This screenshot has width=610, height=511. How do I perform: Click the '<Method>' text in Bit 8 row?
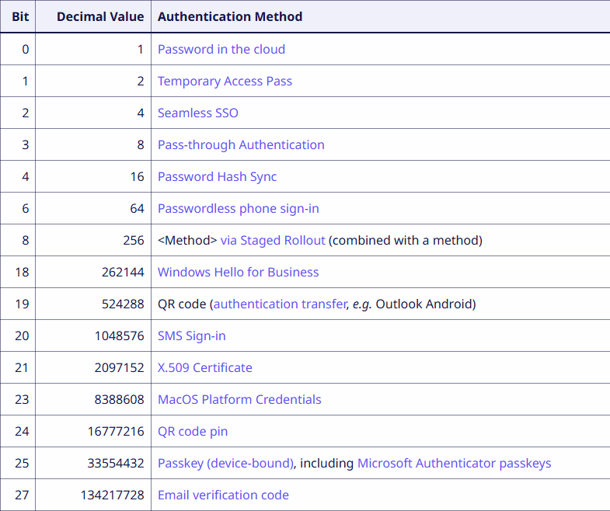coord(187,241)
